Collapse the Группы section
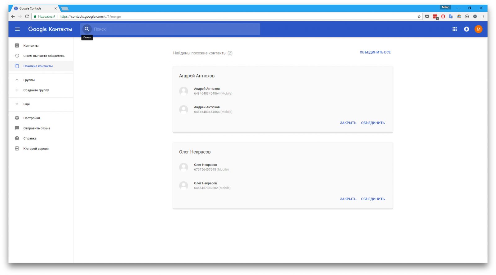The image size is (496, 275). [17, 80]
